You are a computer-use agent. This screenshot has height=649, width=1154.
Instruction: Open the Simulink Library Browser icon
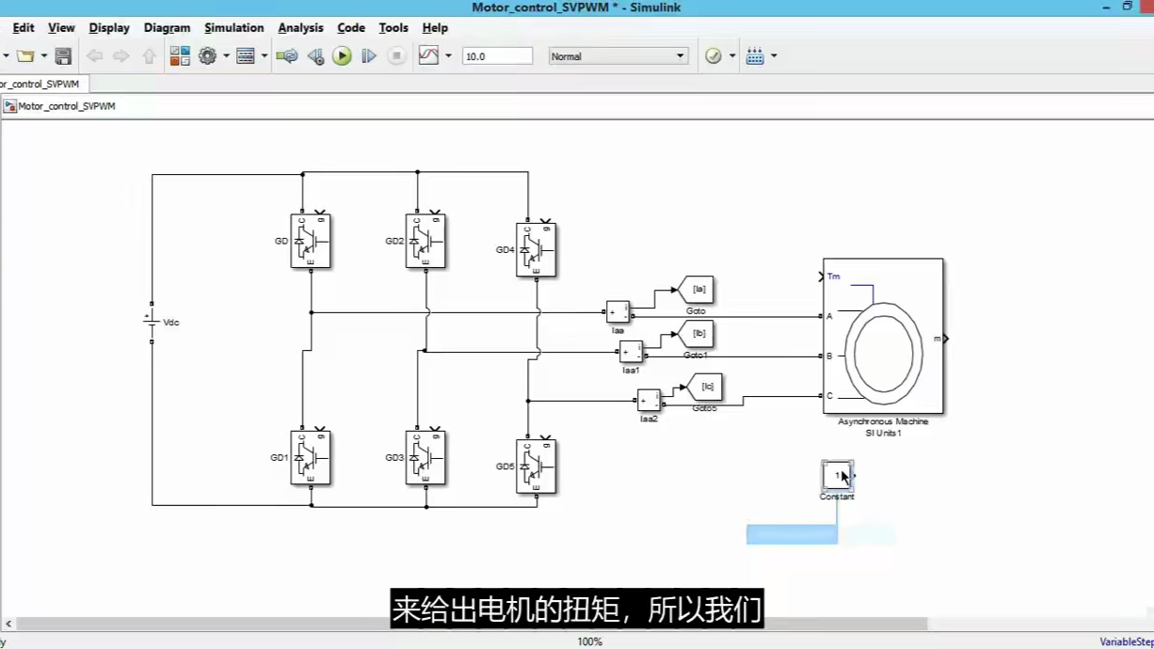180,55
